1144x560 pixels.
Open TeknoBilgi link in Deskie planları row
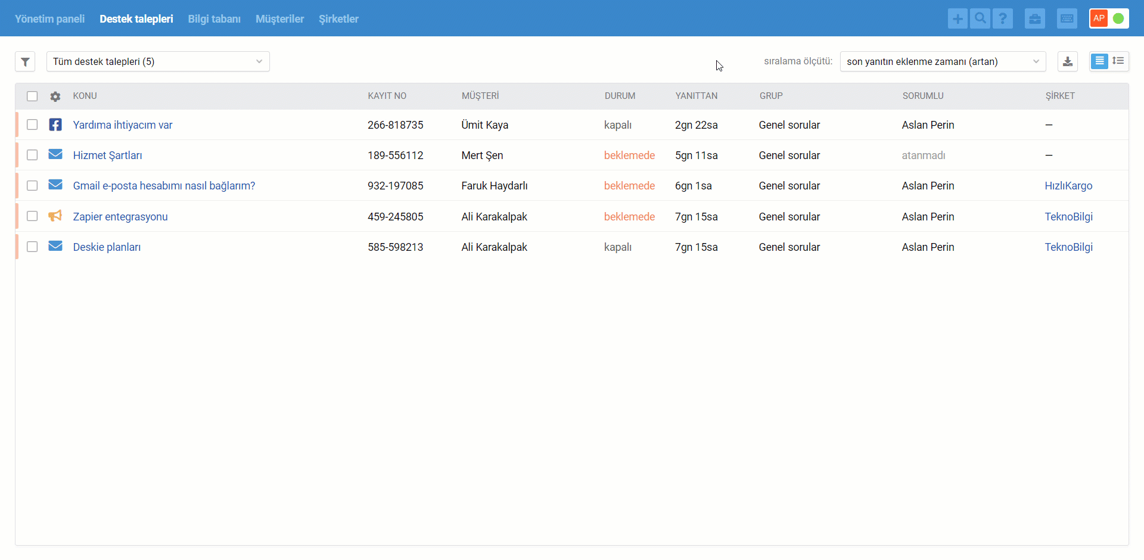(1068, 247)
